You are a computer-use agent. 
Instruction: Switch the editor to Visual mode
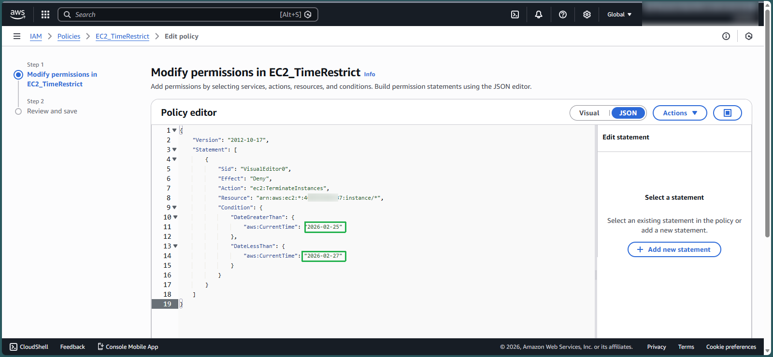(589, 113)
